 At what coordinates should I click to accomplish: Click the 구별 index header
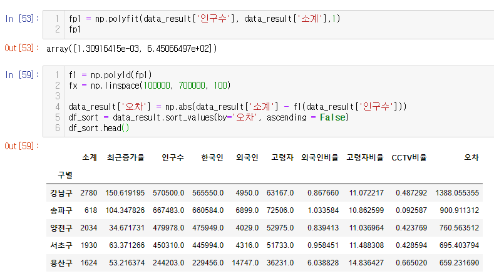coord(65,174)
